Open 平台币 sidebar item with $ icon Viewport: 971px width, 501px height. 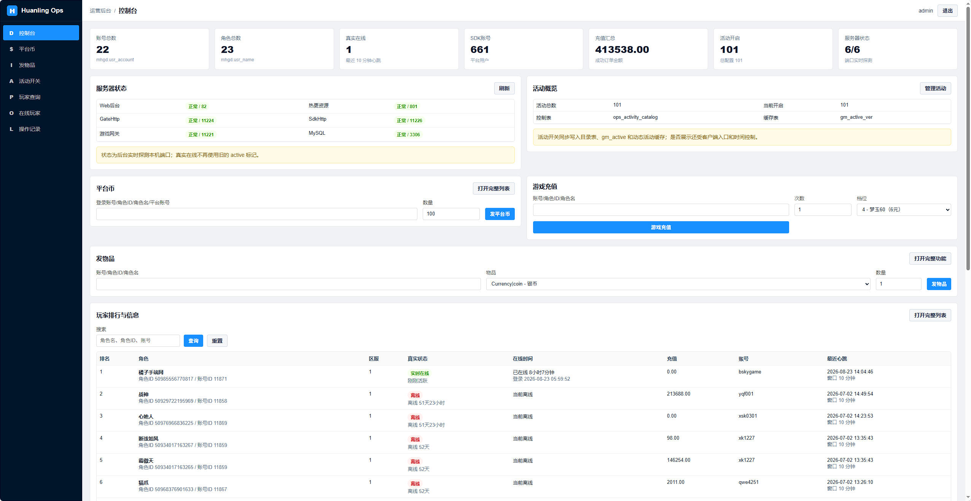(x=41, y=49)
